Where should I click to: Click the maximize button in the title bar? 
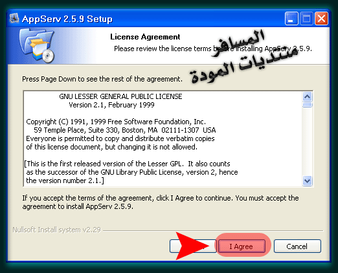[306, 19]
